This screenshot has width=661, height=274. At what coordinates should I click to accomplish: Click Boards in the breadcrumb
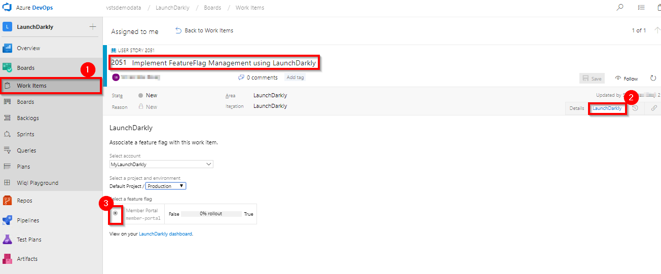(x=212, y=8)
